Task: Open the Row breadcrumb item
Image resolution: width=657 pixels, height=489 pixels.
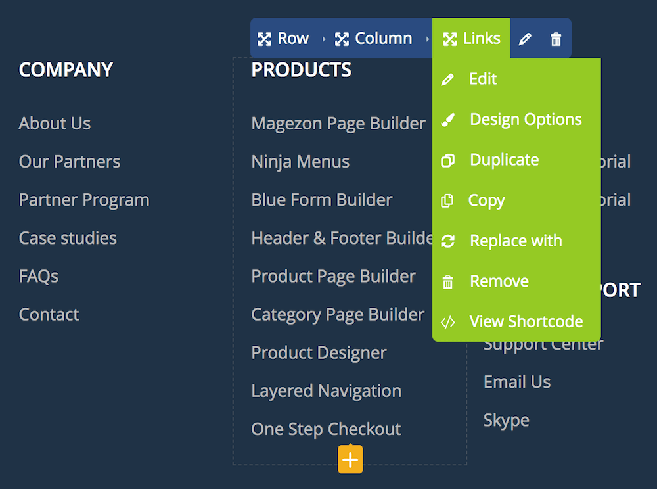Action: 292,39
